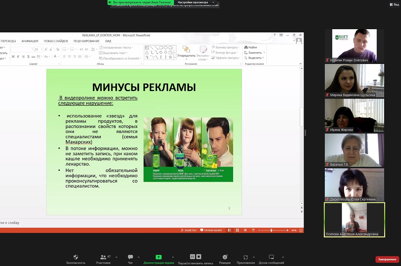Open the Zoom Chat (Чат) panel
Viewport: 401px width, 266px height.
point(130,257)
